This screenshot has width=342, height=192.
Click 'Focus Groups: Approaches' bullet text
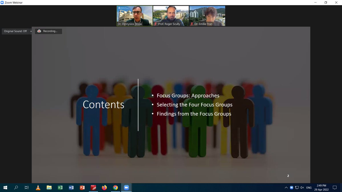click(188, 96)
